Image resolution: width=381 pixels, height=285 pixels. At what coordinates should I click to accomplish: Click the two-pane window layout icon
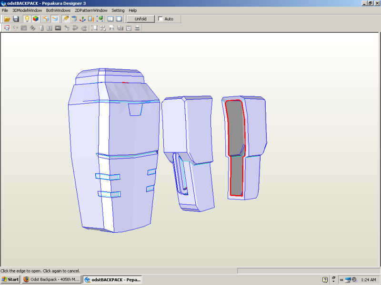110,19
